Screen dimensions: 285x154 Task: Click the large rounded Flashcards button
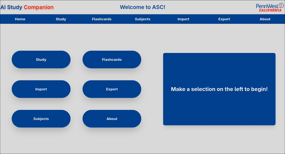click(112, 59)
